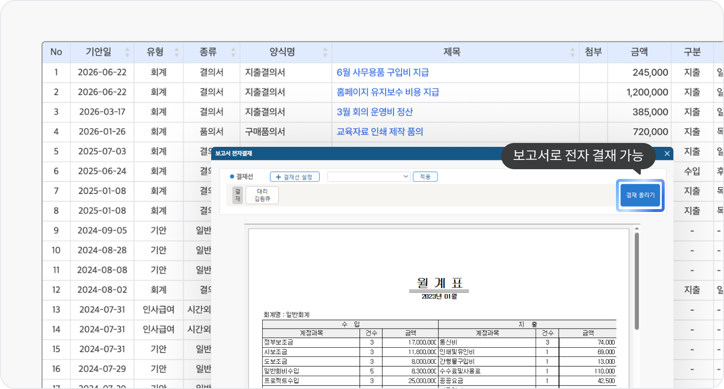724x389 pixels.
Task: Click 수수료및사용료 expense row in the report
Action: pos(527,371)
